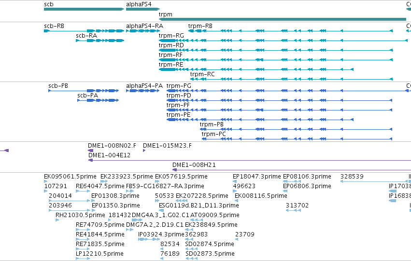Image resolution: width=411 pixels, height=261 pixels.
Task: Click the trpm-RC transcript label
Action: (202, 74)
